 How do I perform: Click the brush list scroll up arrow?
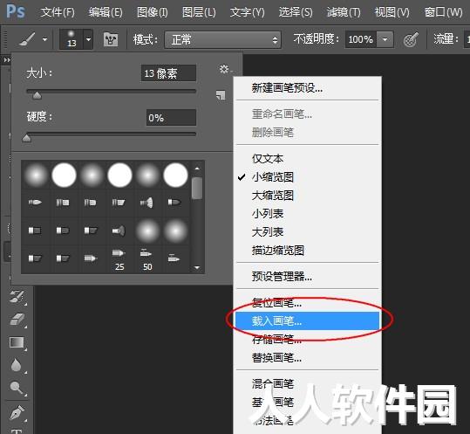click(x=197, y=169)
